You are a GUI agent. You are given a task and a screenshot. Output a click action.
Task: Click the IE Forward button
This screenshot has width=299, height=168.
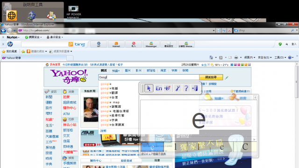(x=9, y=30)
